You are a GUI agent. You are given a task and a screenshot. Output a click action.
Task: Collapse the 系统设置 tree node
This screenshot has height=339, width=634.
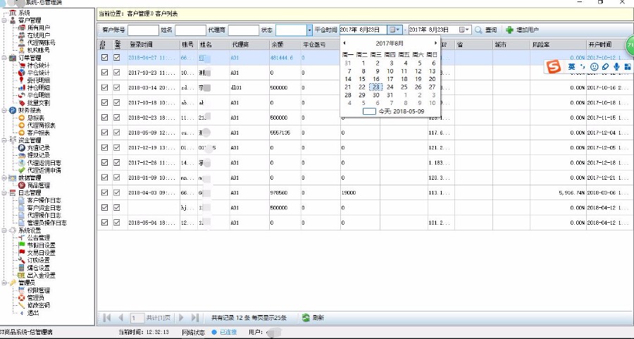tap(4, 230)
